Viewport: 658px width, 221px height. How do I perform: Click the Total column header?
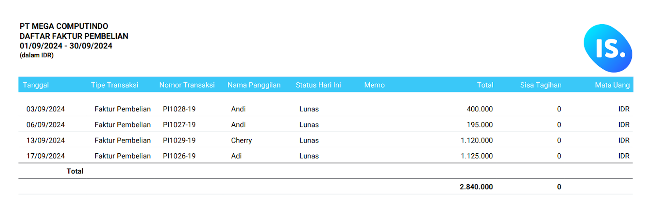pyautogui.click(x=485, y=85)
